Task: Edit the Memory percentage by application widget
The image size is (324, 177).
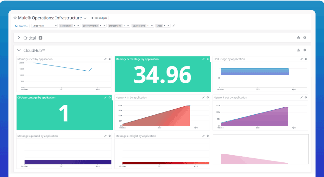Action: coord(203,59)
